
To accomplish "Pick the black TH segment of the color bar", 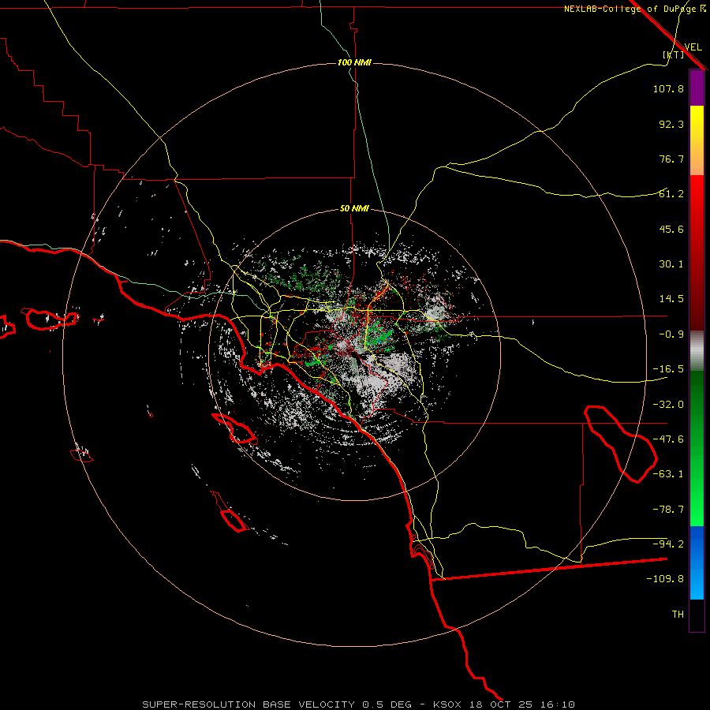I will [x=697, y=615].
